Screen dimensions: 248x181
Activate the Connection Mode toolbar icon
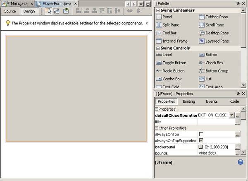coord(57,11)
